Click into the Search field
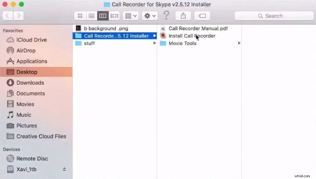Viewport: 316px width, 179px height. point(274,16)
